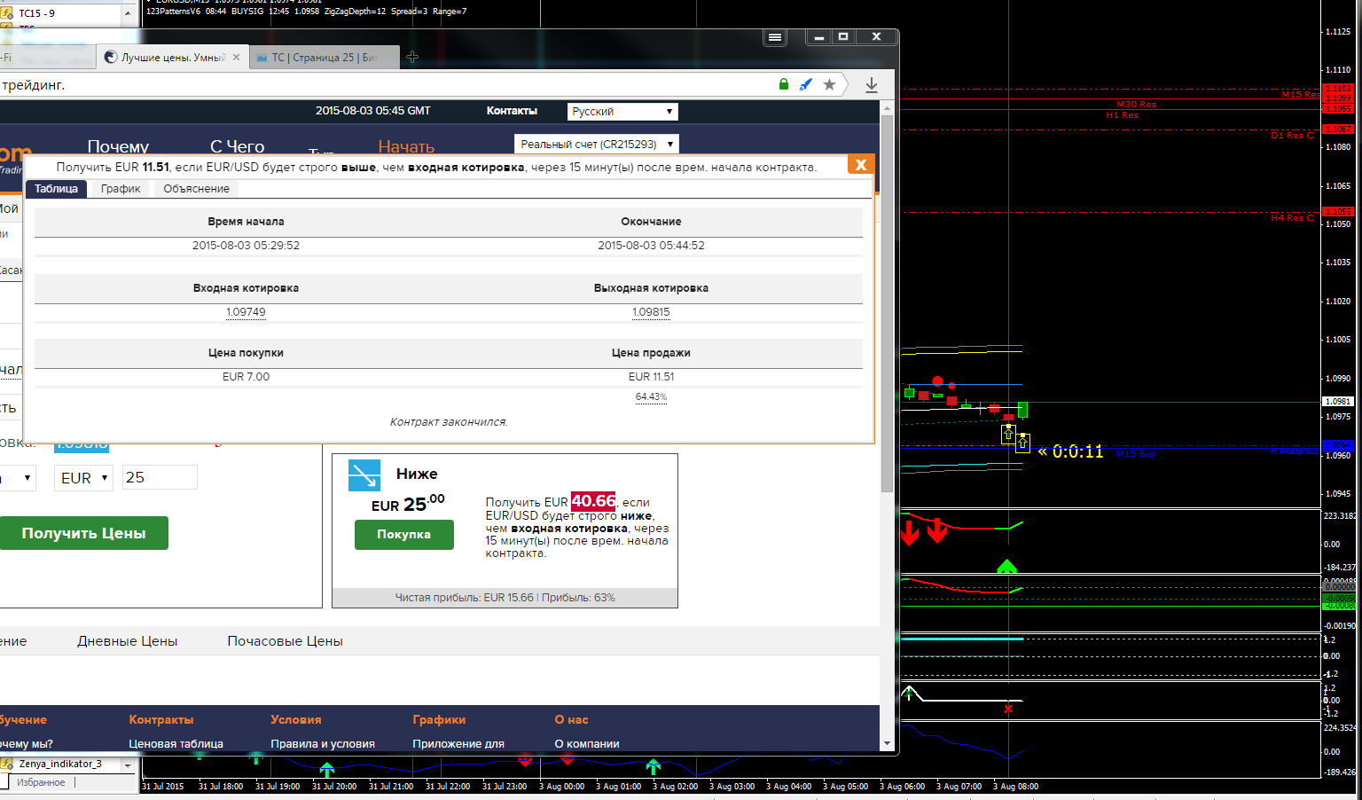
Task: Open 'Реальный счет (CR215293)' account dropdown
Action: pyautogui.click(x=597, y=144)
